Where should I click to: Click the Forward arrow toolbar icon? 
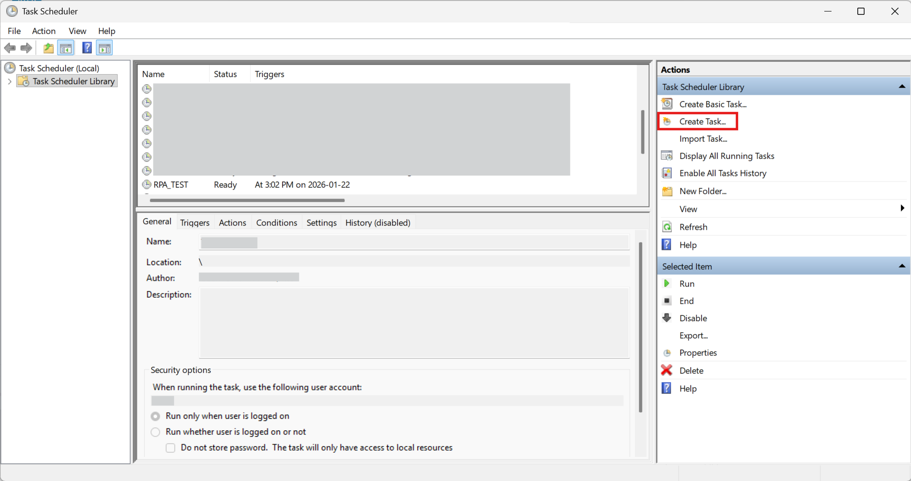coord(26,48)
